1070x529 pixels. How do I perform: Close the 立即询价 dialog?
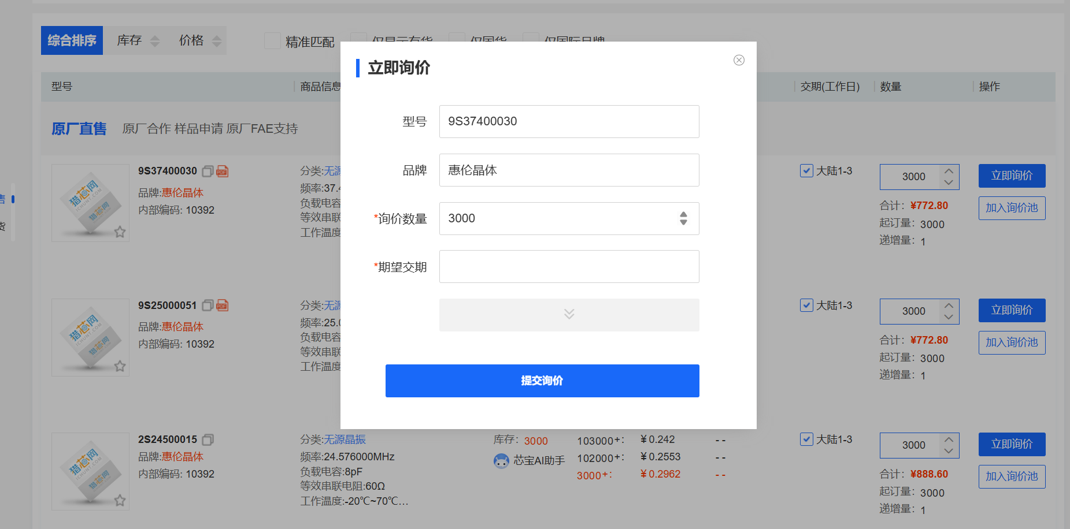click(739, 60)
